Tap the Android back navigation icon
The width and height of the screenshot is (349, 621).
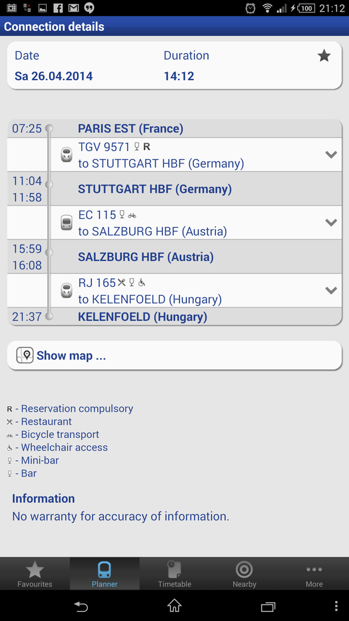(x=81, y=606)
